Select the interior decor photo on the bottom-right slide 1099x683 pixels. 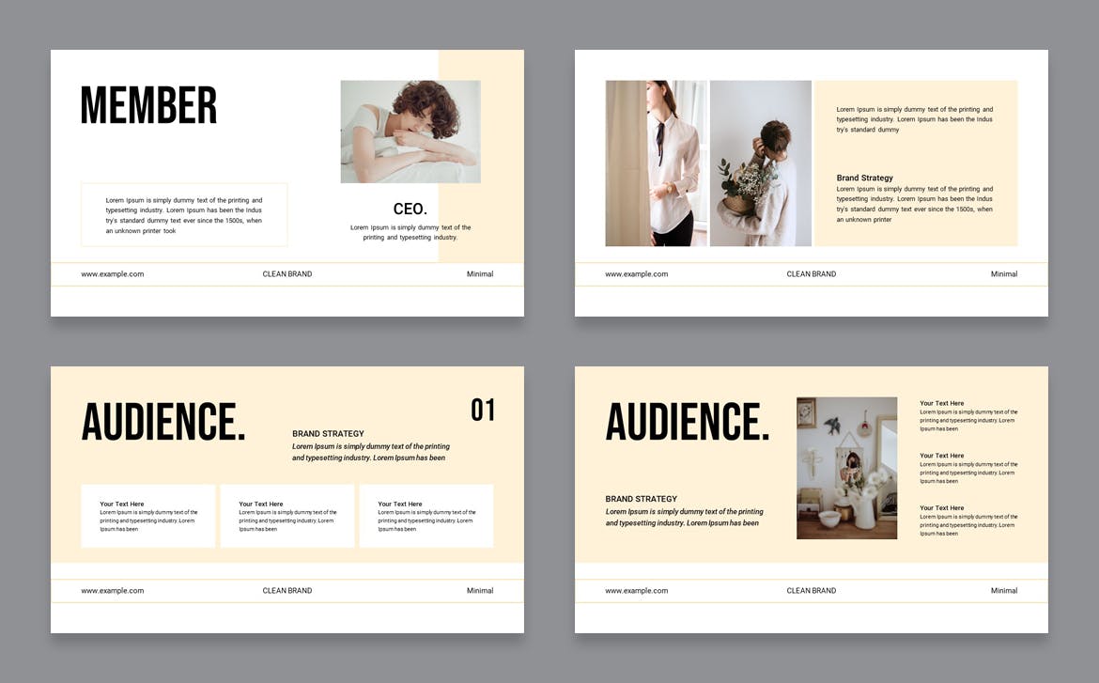click(x=846, y=468)
